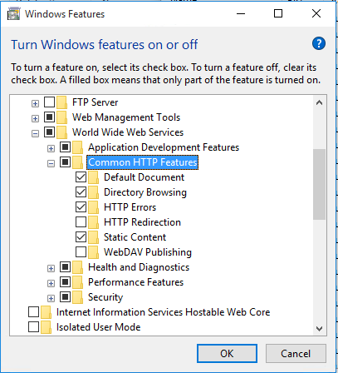Collapse the Common HTTP Features node
Image resolution: width=338 pixels, height=373 pixels.
[51, 164]
